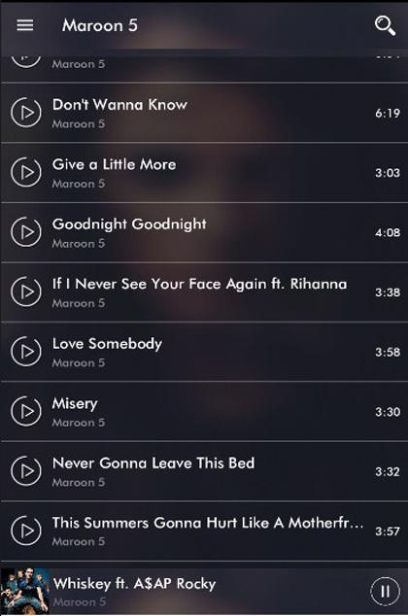Select the Misery song title
Viewport: 408px width, 616px height.
point(75,404)
